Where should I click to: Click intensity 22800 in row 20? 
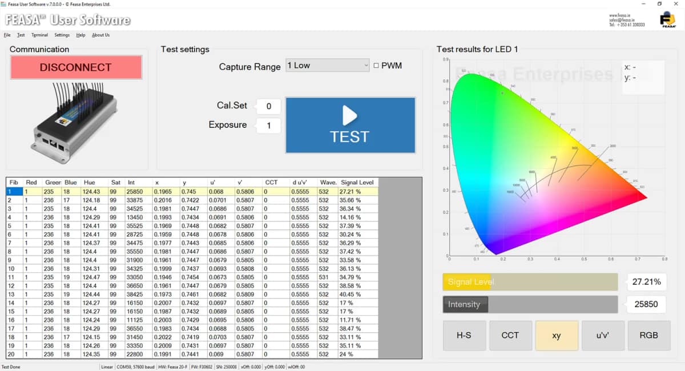click(x=139, y=354)
